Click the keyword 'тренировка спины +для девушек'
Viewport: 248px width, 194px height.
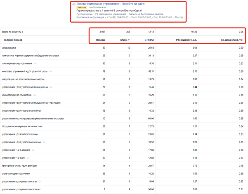coord(19,166)
